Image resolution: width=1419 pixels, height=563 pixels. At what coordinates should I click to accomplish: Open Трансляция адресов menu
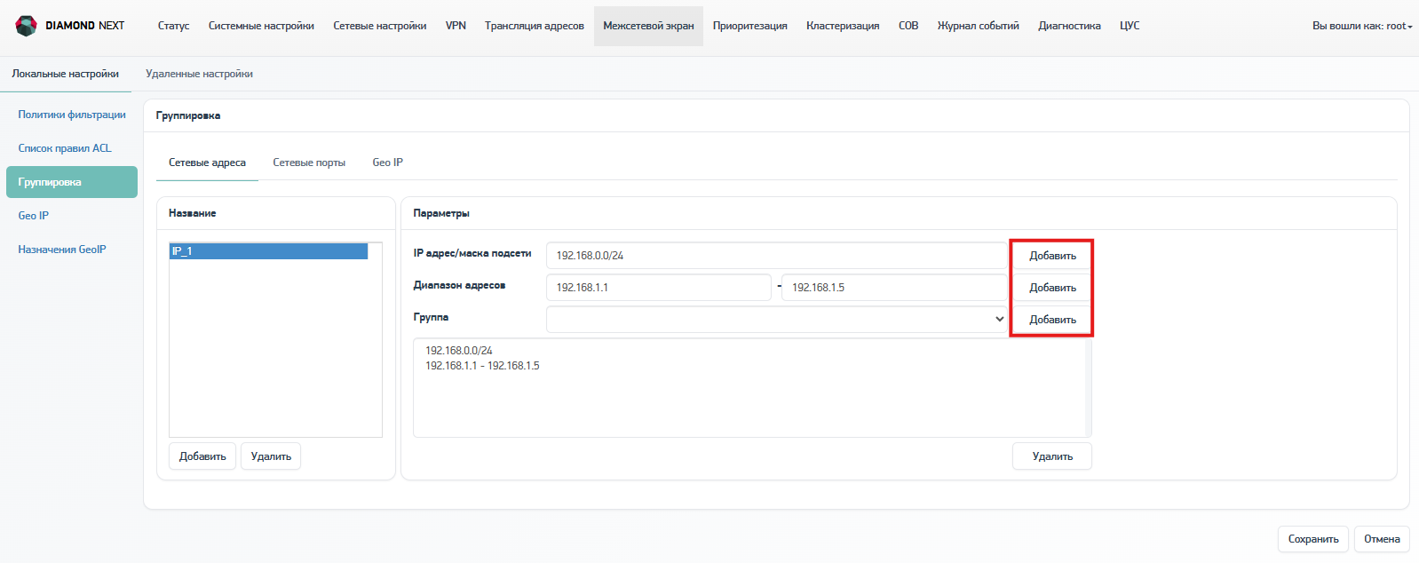click(x=535, y=26)
